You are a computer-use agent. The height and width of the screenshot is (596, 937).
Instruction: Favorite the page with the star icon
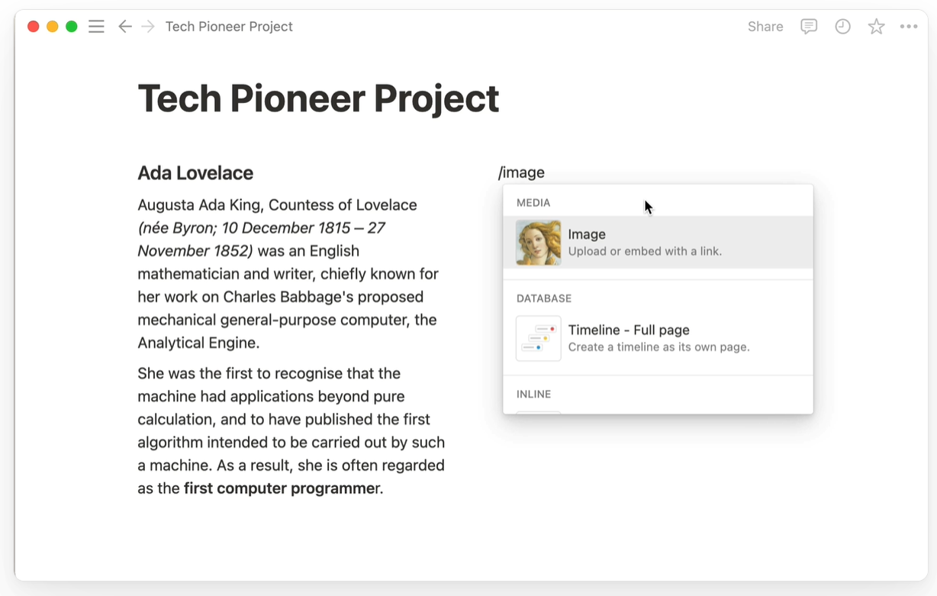[876, 27]
